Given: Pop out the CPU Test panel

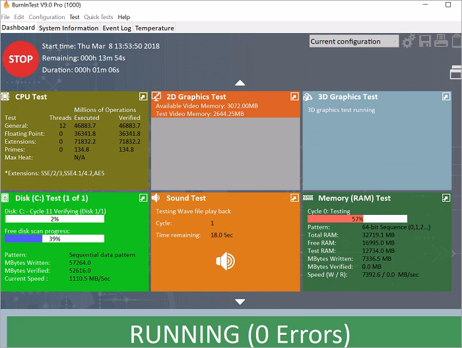Looking at the screenshot, I should click(143, 96).
